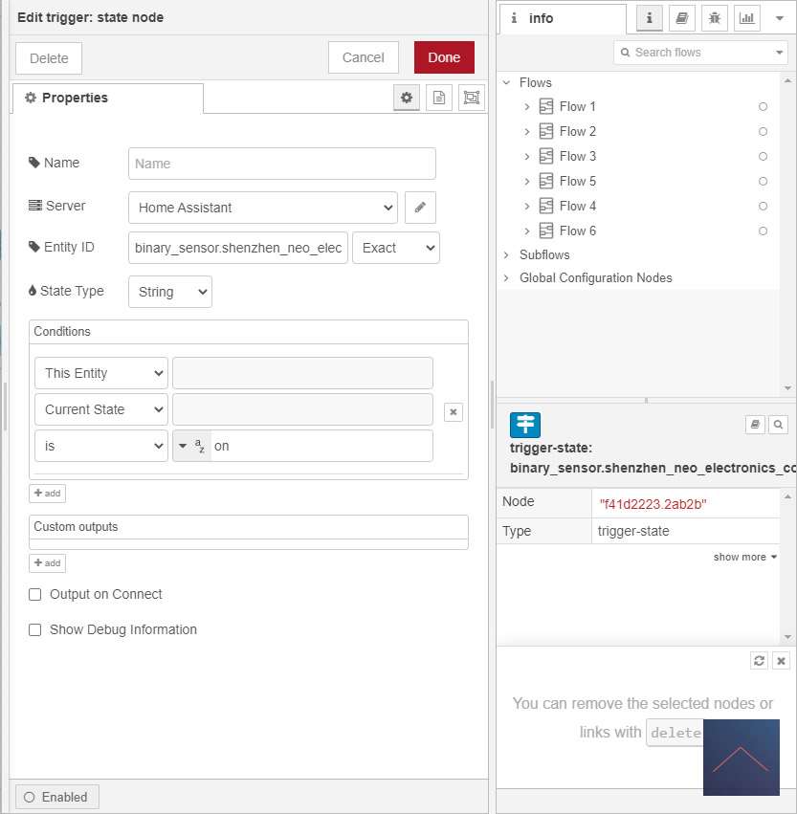The image size is (797, 814).
Task: Click "show more" in node info
Action: tap(744, 557)
